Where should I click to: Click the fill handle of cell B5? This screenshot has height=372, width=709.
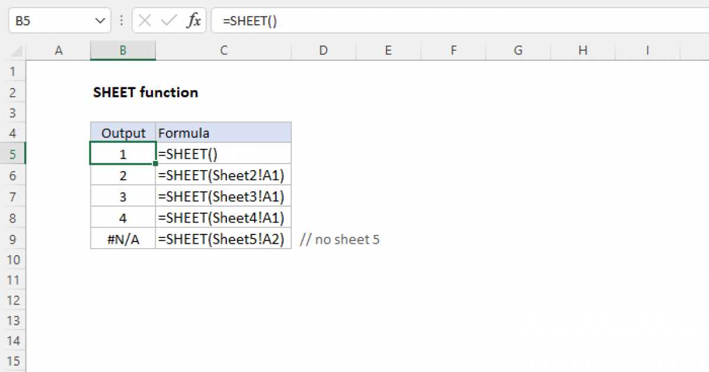click(x=155, y=164)
